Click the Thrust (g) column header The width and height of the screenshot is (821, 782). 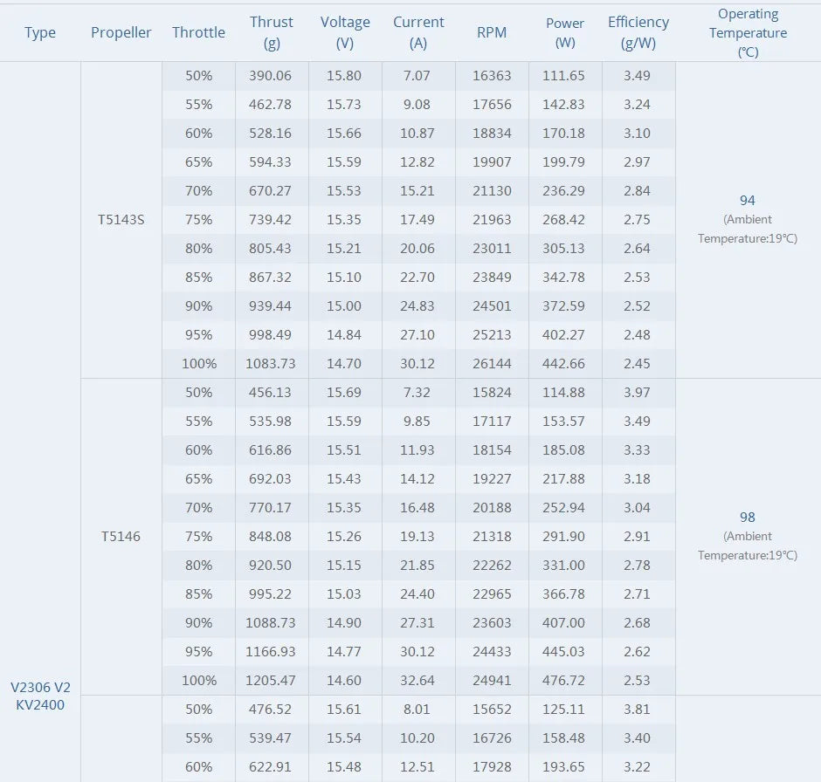(x=271, y=32)
